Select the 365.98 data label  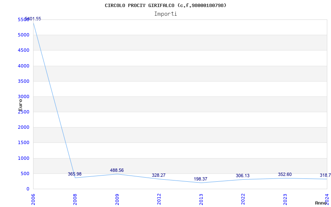74,174
